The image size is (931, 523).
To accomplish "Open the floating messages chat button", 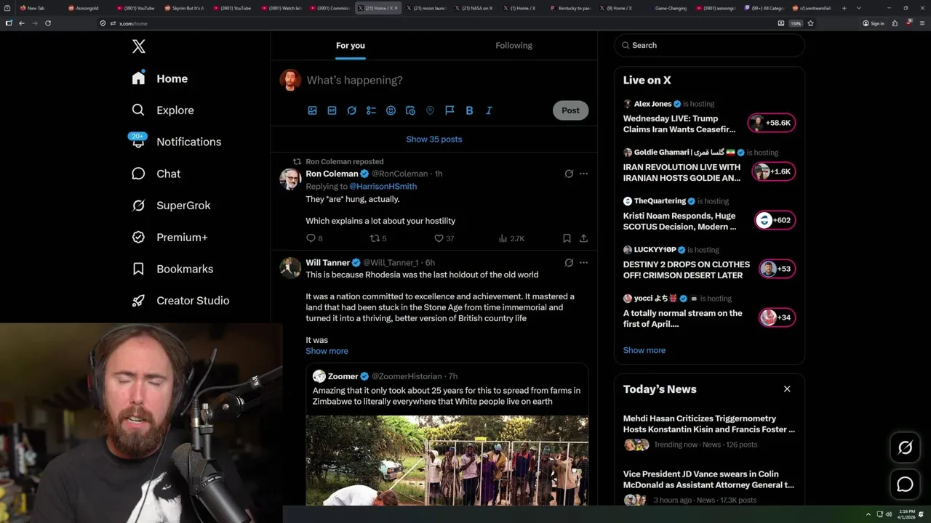I will coord(905,485).
